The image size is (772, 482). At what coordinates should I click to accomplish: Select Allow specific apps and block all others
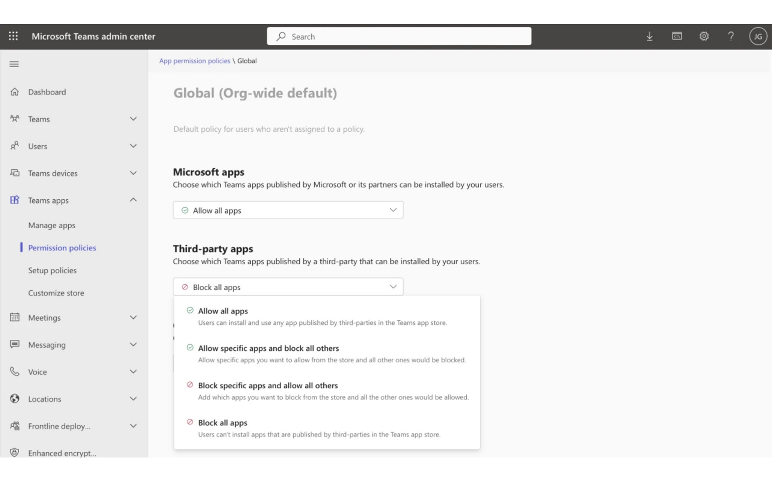tap(269, 348)
